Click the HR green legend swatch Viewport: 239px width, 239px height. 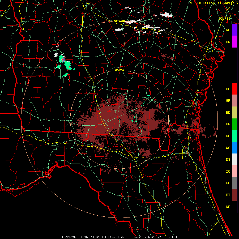coord(234,124)
